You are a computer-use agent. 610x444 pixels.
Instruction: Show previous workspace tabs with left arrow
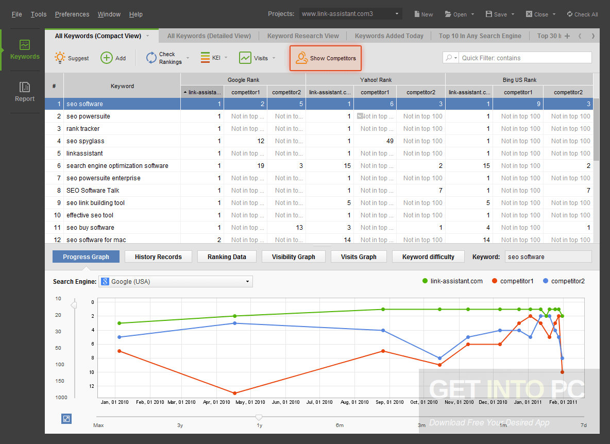tap(580, 36)
